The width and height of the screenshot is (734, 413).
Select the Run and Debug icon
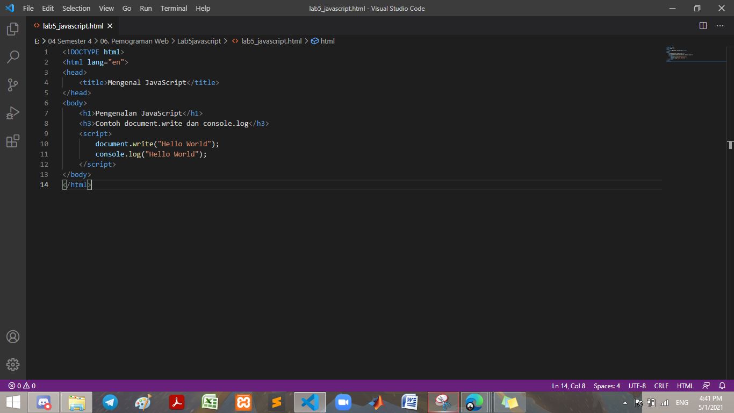click(13, 112)
